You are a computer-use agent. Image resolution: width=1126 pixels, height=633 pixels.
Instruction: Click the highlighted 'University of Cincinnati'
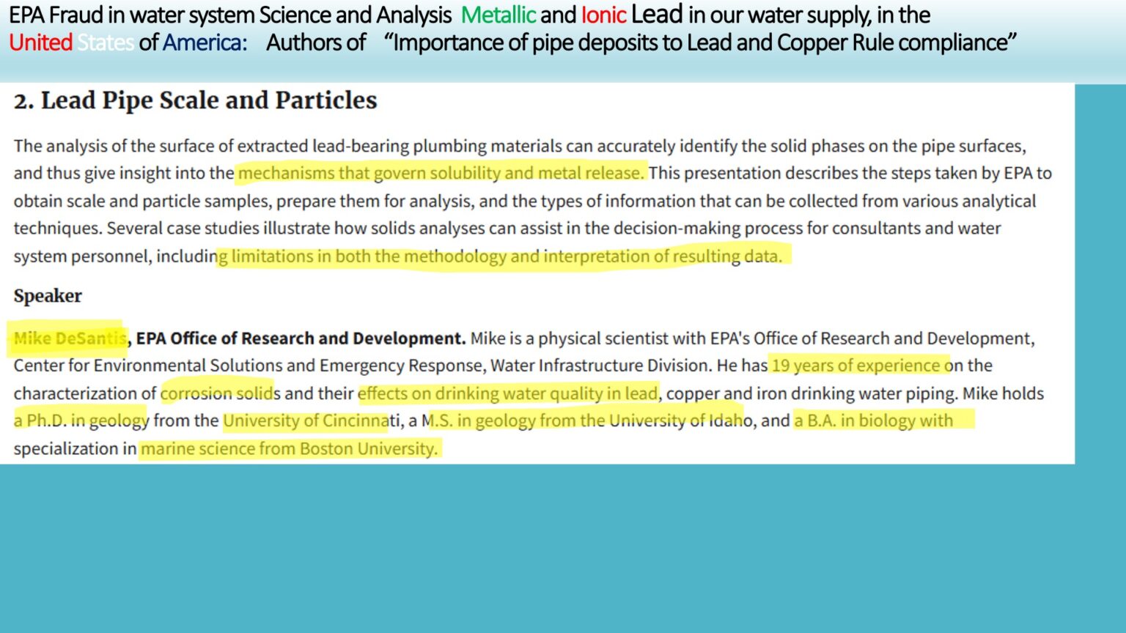coord(312,421)
